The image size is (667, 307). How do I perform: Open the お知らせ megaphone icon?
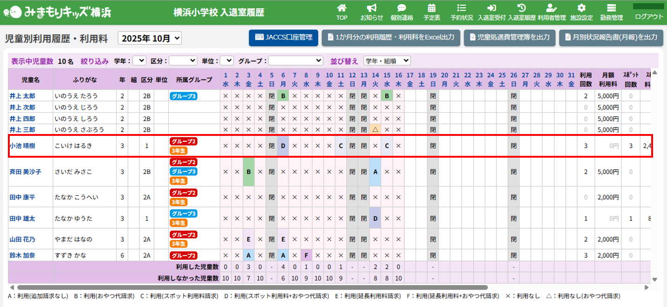[x=371, y=8]
